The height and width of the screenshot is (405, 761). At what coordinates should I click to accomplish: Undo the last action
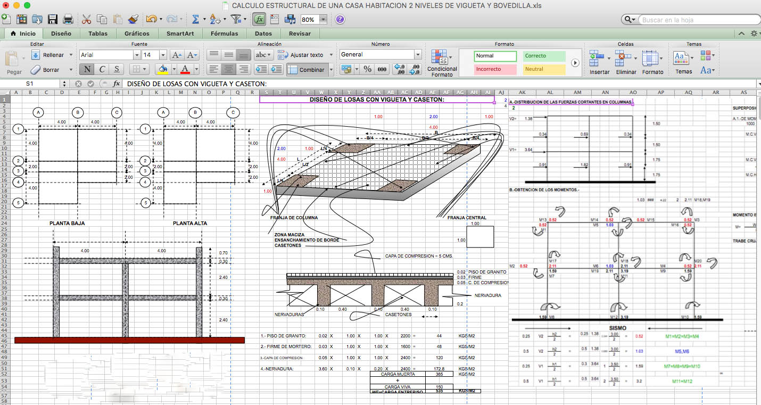(151, 19)
